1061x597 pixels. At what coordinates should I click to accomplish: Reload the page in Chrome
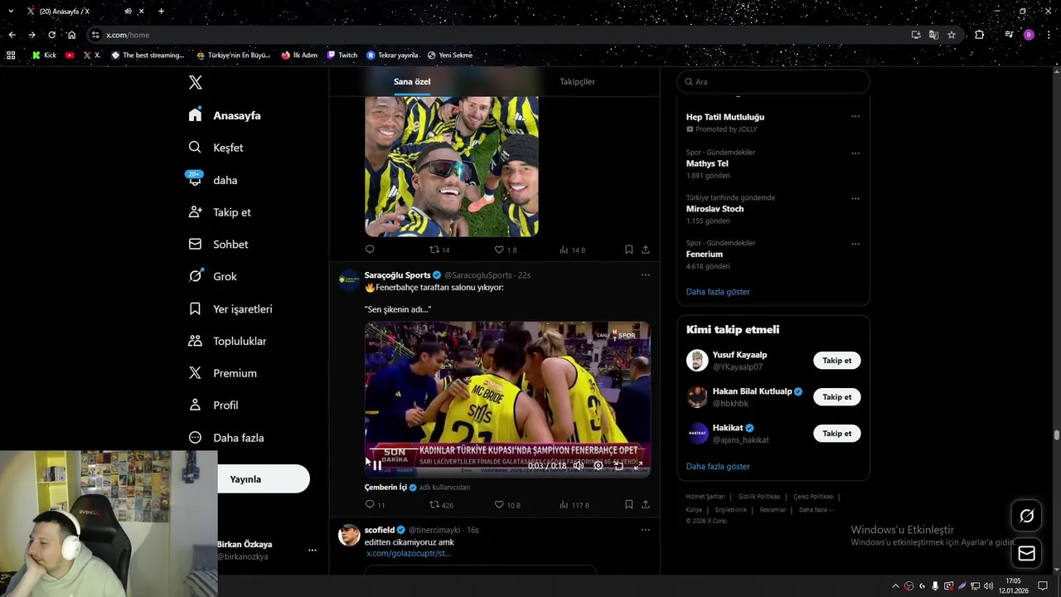tap(51, 35)
